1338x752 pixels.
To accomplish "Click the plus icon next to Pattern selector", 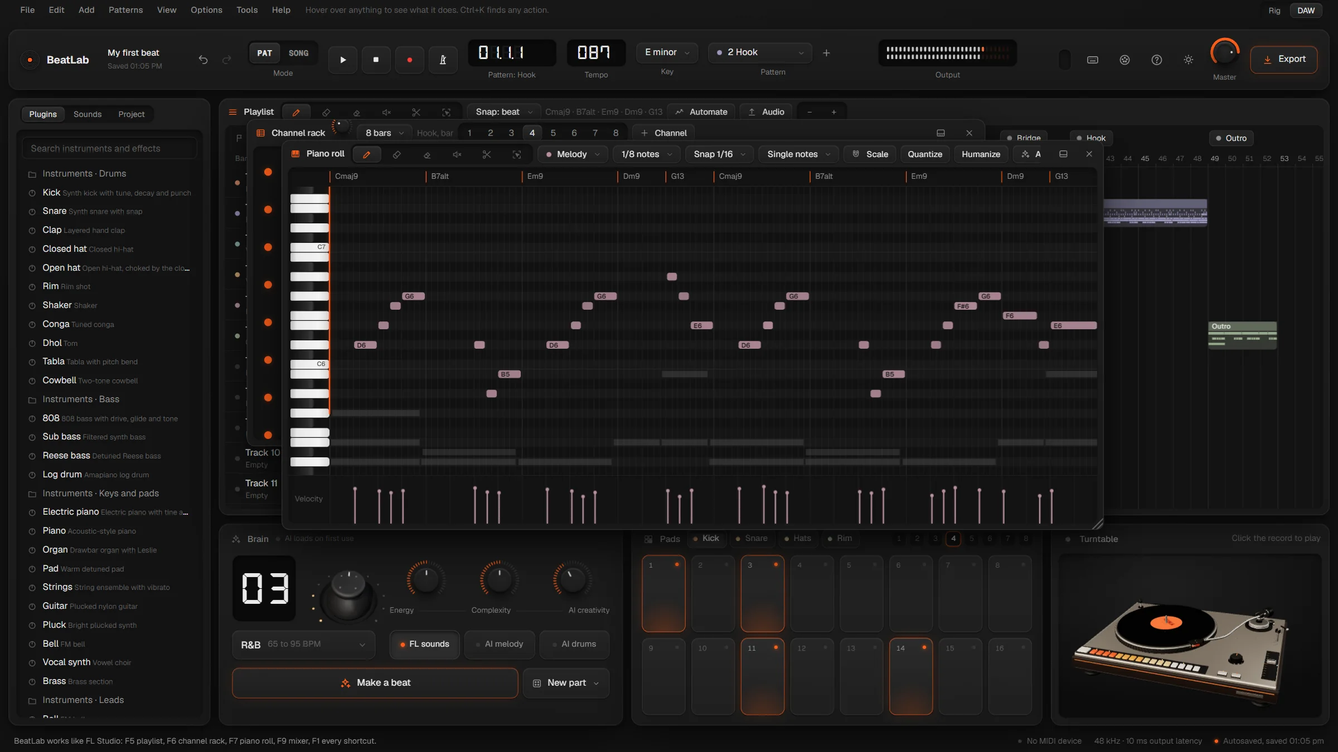I will (x=826, y=53).
